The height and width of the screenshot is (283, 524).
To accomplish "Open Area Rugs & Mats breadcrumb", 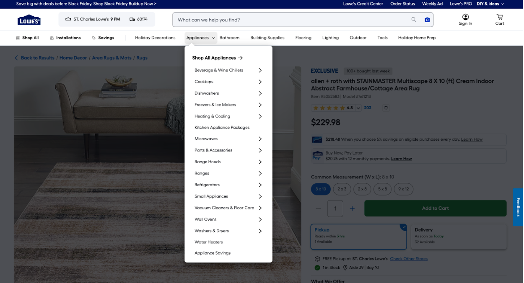I will coord(112,58).
